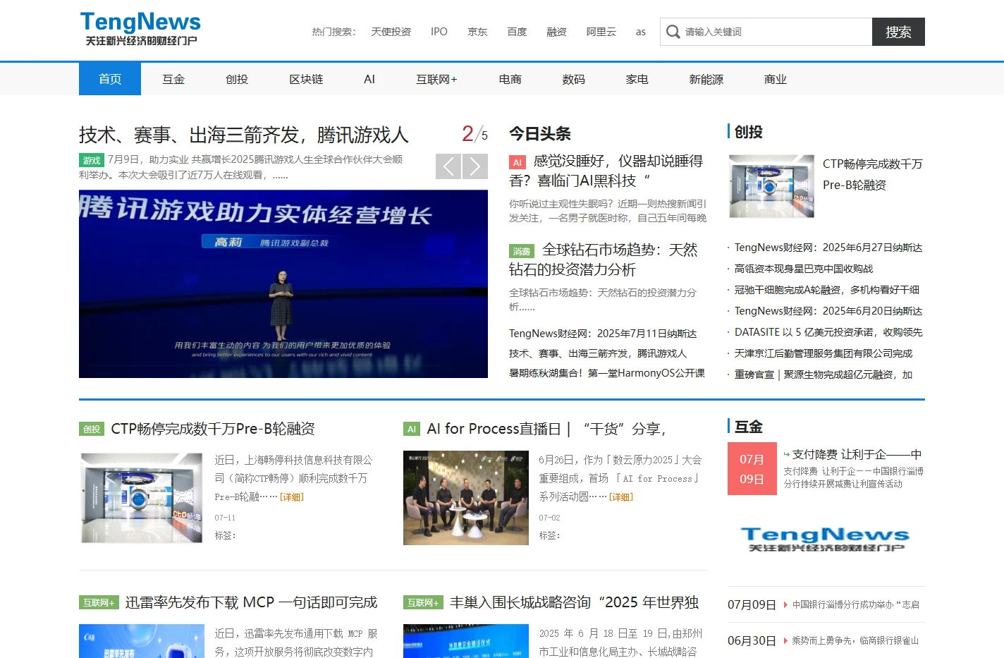Open the 互金 headline 支付降费 让利于企
Image resolution: width=1004 pixels, height=658 pixels.
(x=857, y=455)
